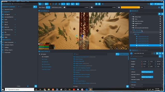Open the view mode dropdown next to grid
Image resolution: width=165 pixels, height=92 pixels.
68,4
